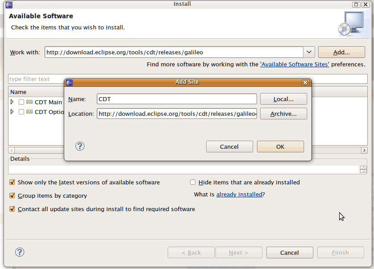Image resolution: width=374 pixels, height=269 pixels.
Task: Click the CDT Optional feature icon in the tree
Action: pos(29,112)
